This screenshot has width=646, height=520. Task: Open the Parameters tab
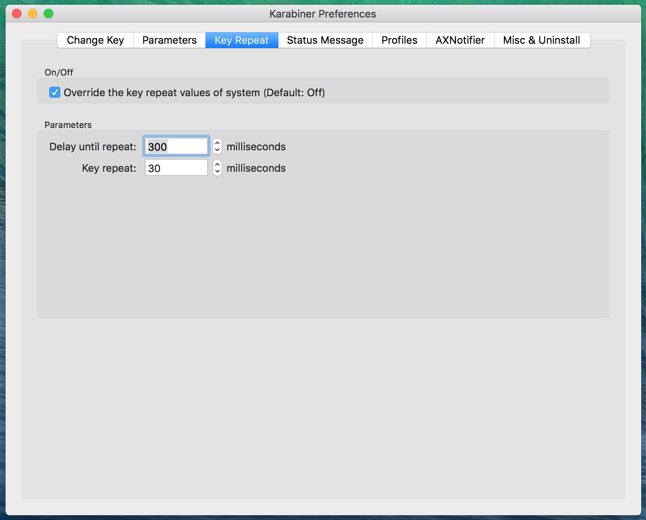pyautogui.click(x=170, y=40)
